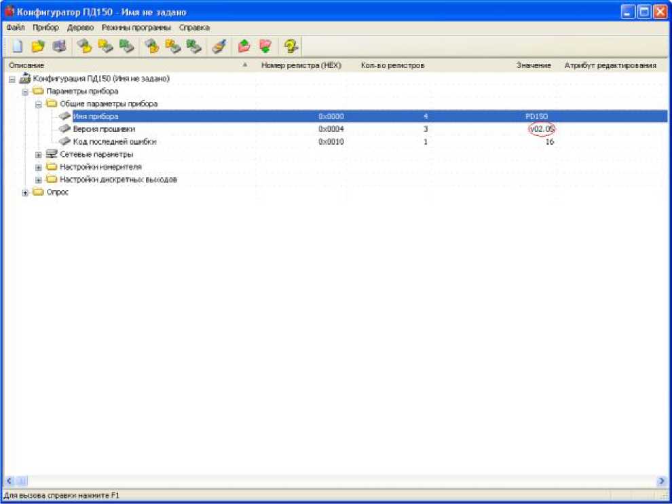Click the red folder with green down arrow

[x=265, y=46]
